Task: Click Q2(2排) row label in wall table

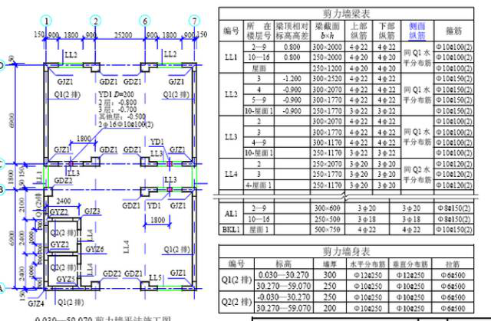Action: [x=236, y=303]
